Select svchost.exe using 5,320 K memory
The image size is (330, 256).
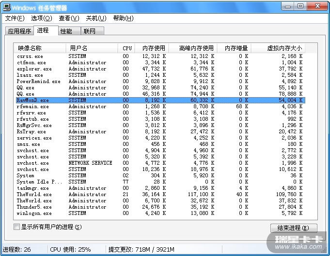[x=160, y=157]
